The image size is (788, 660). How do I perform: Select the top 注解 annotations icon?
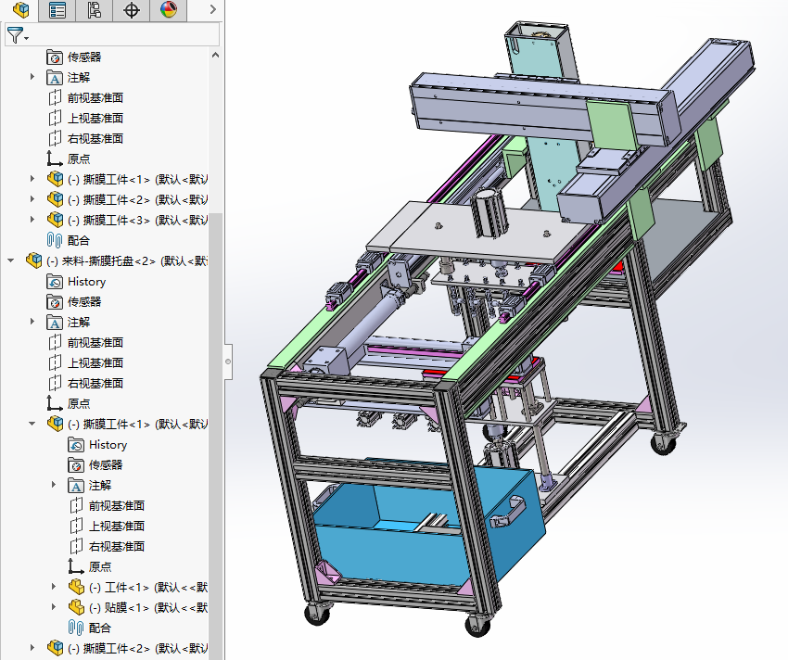point(55,78)
